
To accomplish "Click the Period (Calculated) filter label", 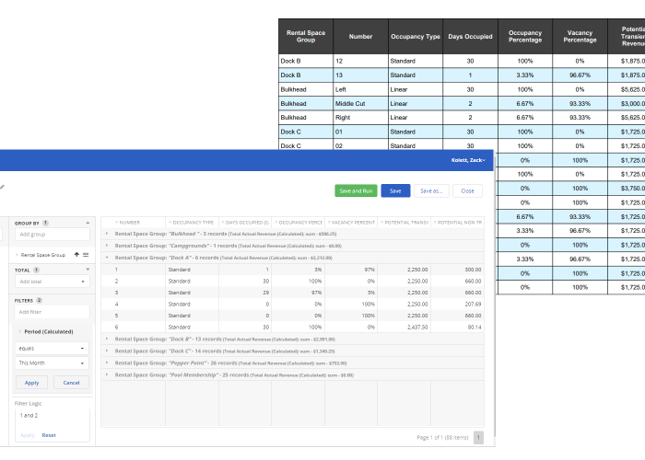I will 49,332.
